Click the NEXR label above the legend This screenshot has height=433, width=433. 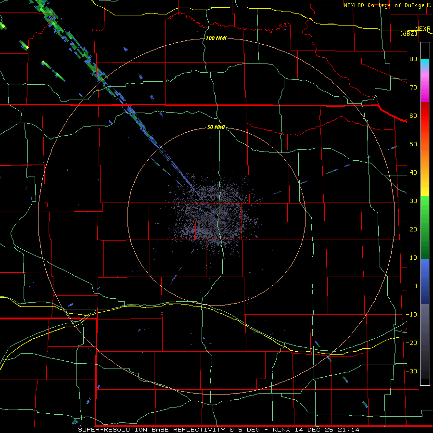pos(423,29)
